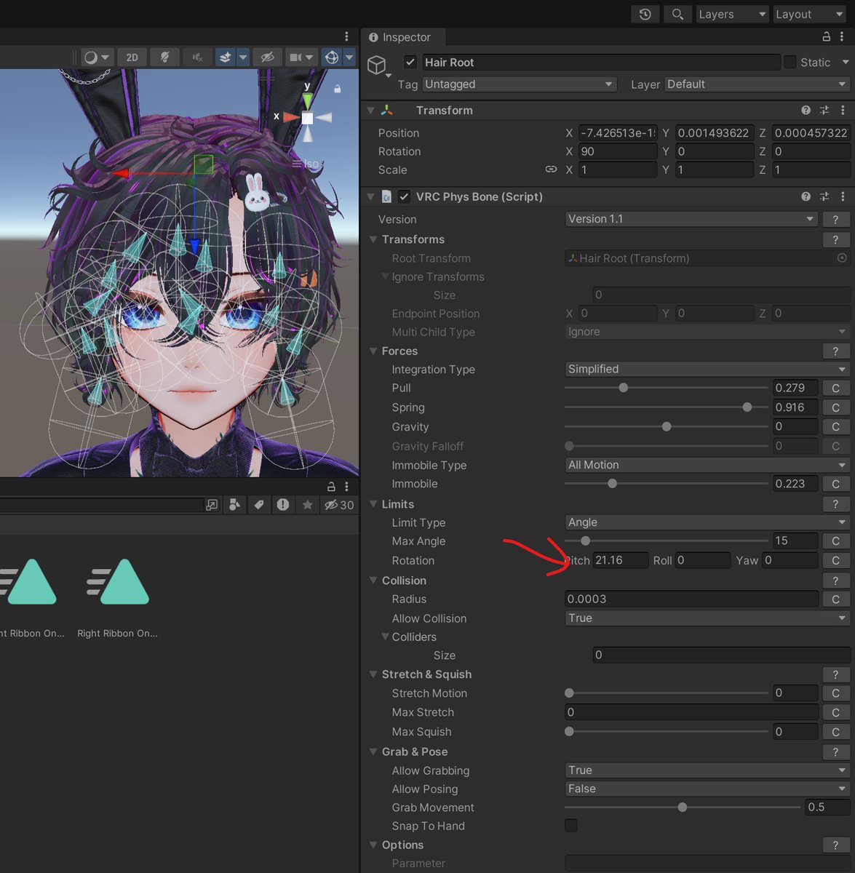This screenshot has width=855, height=873.
Task: Toggle the Hair Root active checkbox
Action: pyautogui.click(x=410, y=63)
